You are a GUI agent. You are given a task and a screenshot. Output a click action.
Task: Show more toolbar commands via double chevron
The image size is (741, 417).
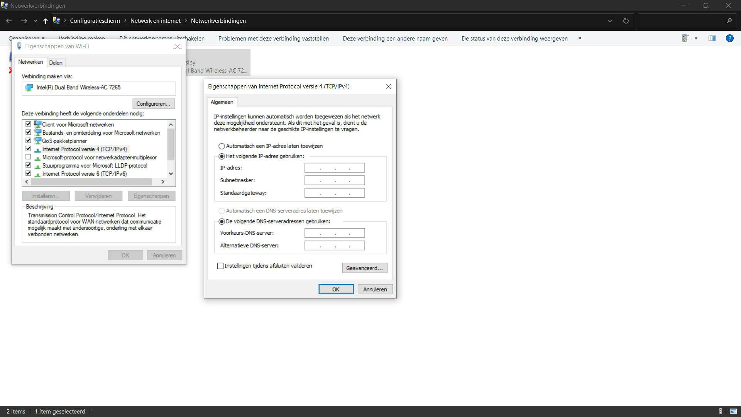(580, 38)
